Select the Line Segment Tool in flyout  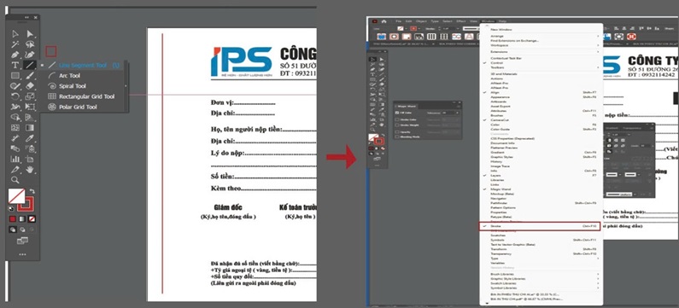83,66
